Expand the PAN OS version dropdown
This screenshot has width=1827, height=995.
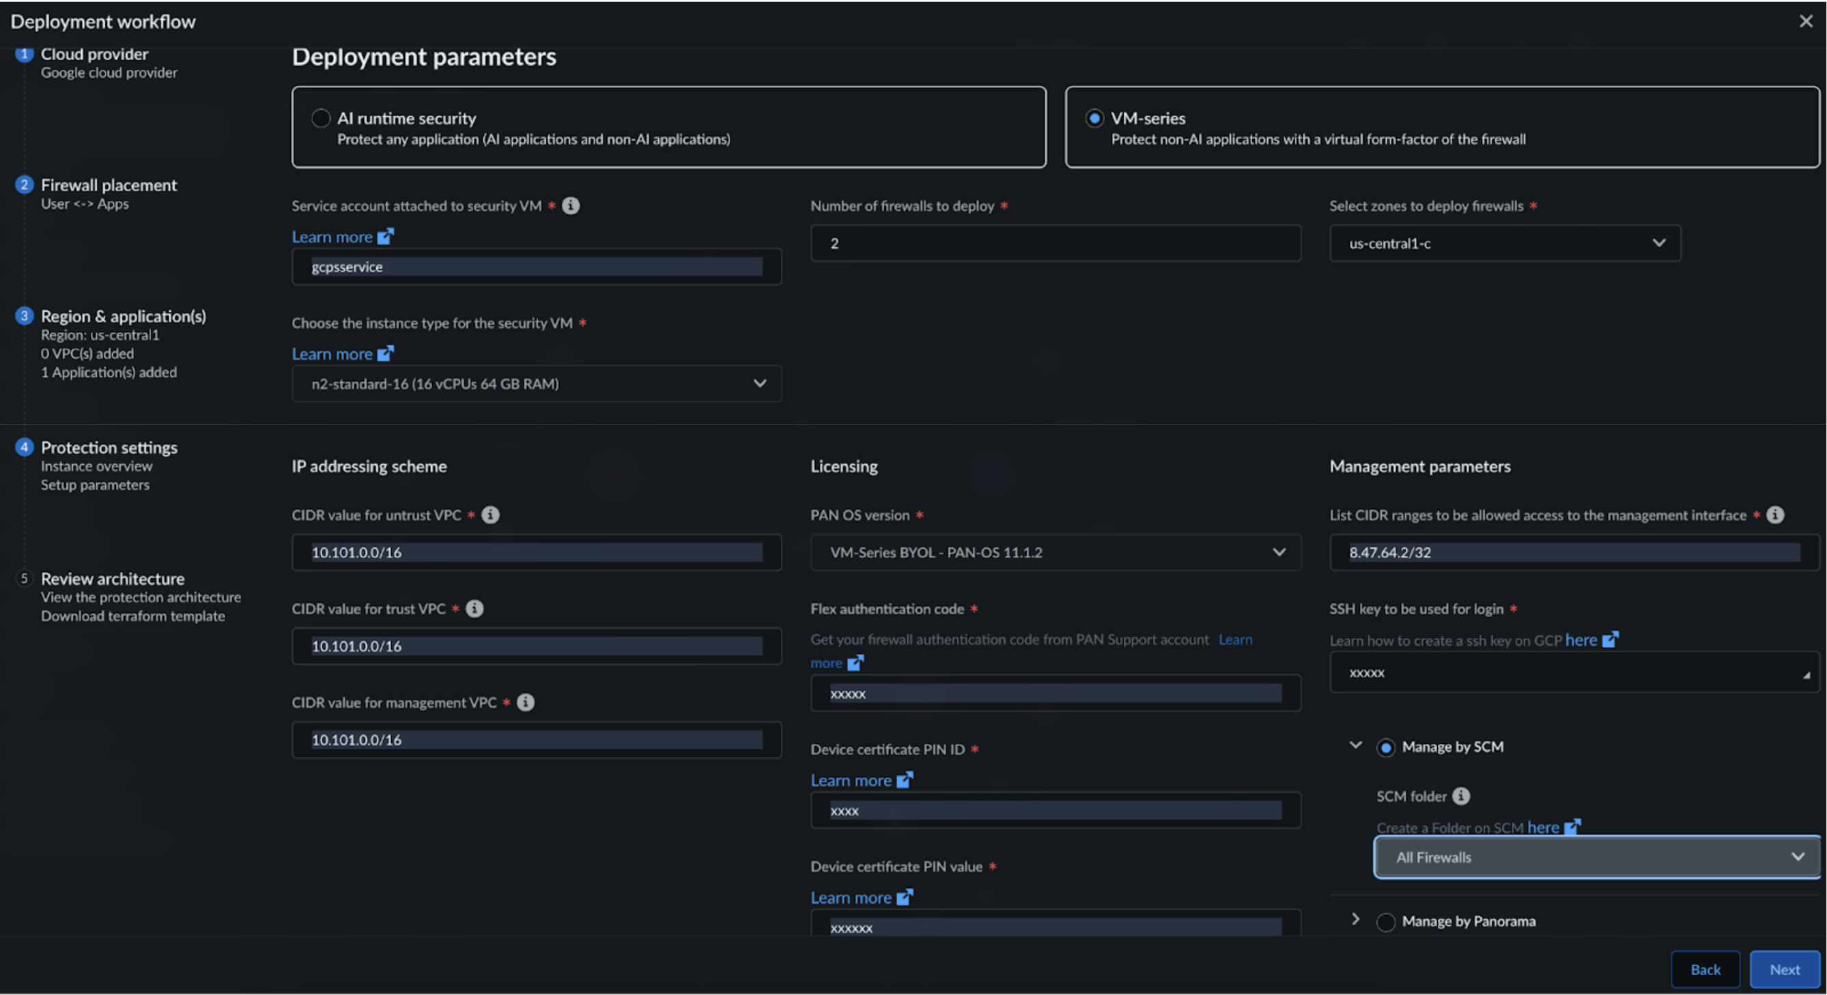point(1055,552)
